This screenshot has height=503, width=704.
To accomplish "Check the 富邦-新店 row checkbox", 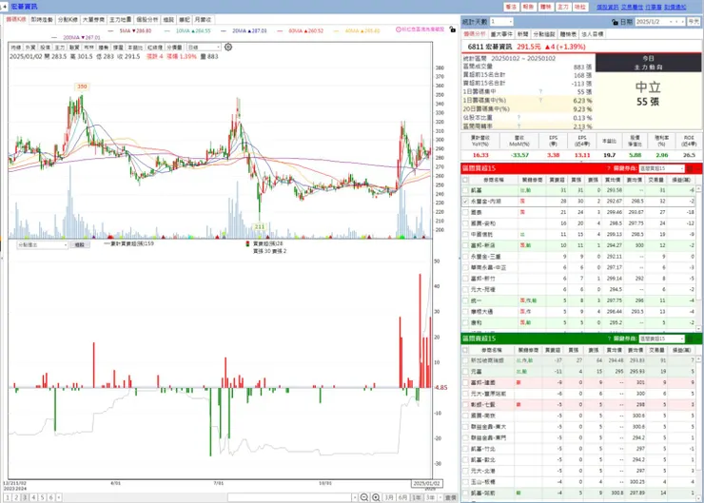I will point(465,245).
